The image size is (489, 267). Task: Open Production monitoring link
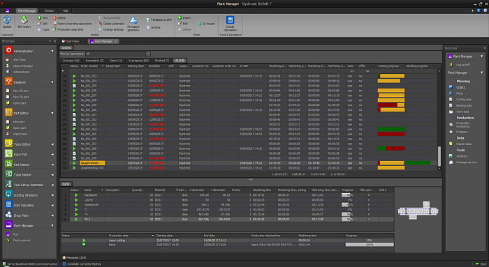pos(462,125)
